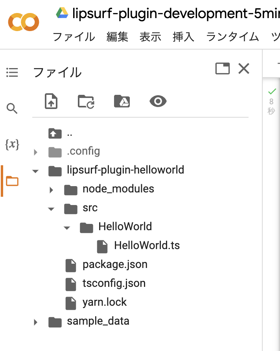Refresh the file browser listing

[86, 101]
